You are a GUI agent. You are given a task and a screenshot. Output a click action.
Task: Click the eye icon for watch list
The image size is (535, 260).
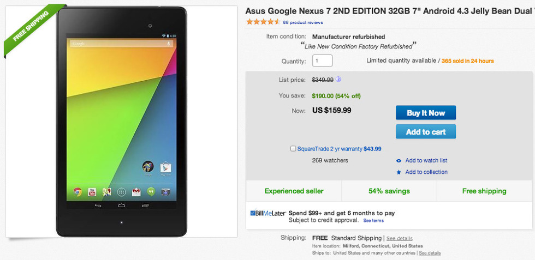coord(399,161)
